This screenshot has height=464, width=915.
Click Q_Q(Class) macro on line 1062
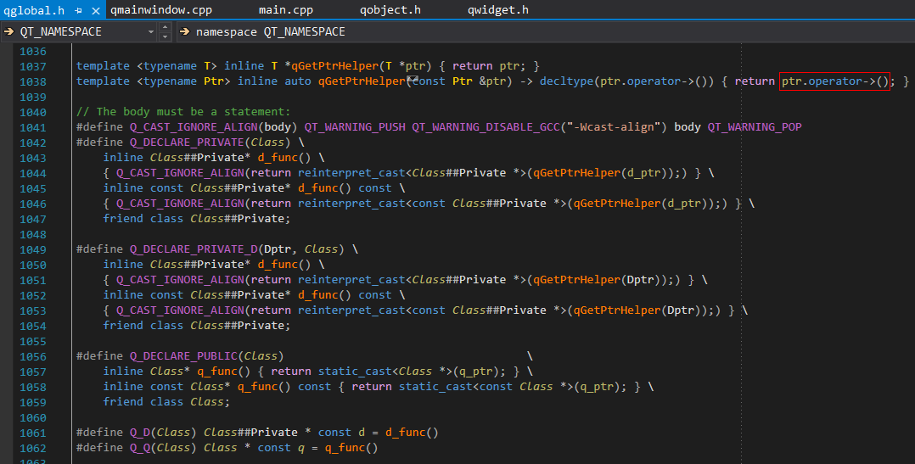pos(163,447)
